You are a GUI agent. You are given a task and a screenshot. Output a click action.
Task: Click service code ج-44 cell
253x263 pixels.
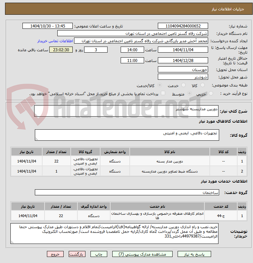tap(221, 216)
